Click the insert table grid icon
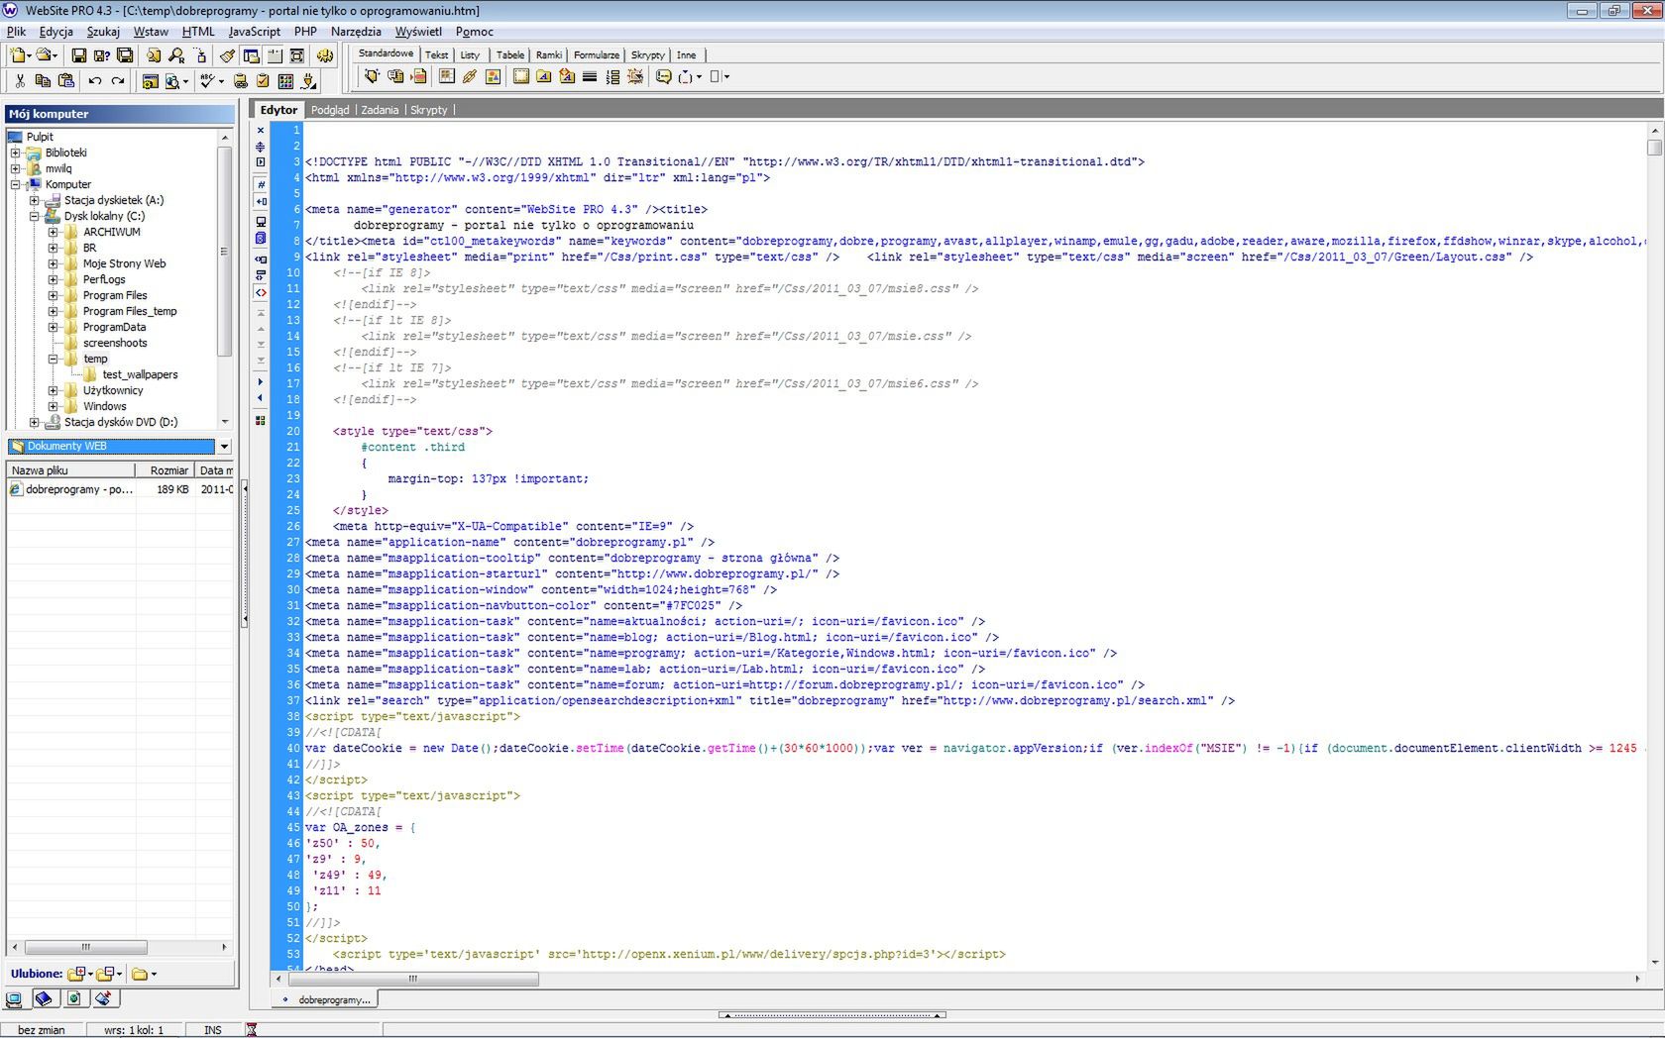 (446, 76)
